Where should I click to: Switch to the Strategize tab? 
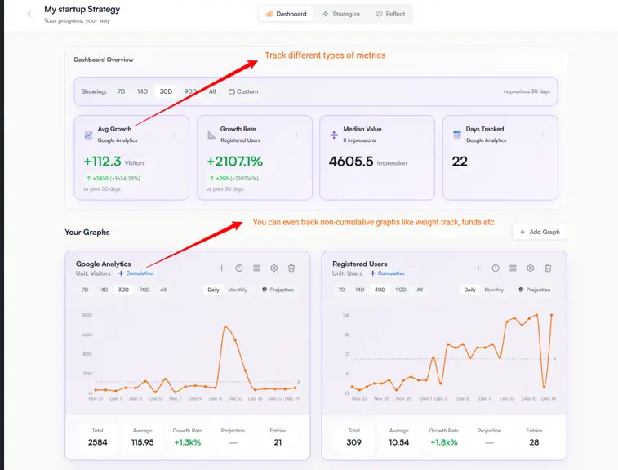pyautogui.click(x=341, y=14)
